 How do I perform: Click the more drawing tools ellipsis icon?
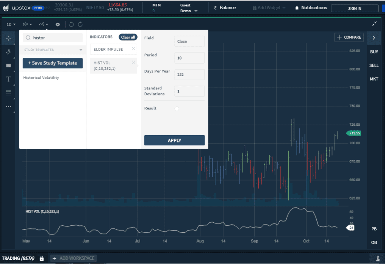point(8,106)
